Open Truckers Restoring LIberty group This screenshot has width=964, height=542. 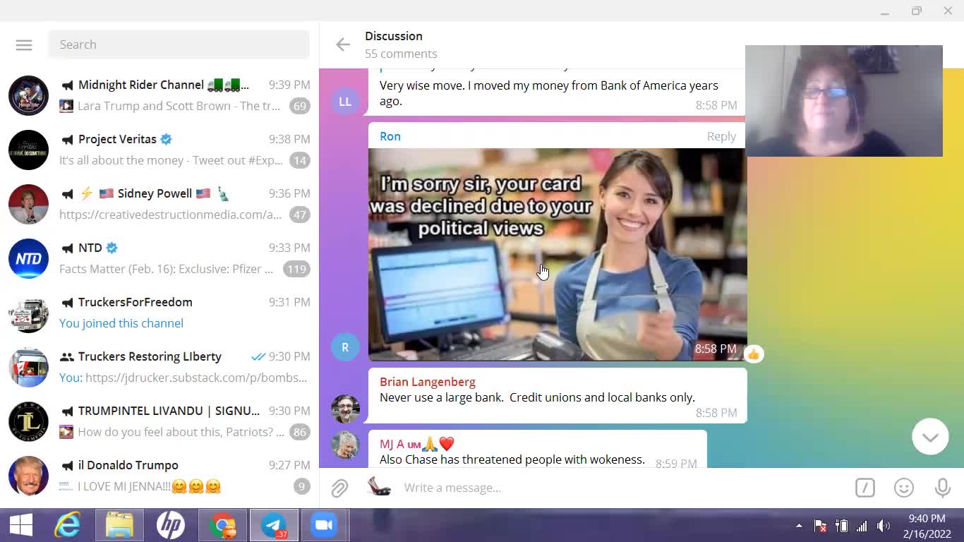(x=159, y=367)
